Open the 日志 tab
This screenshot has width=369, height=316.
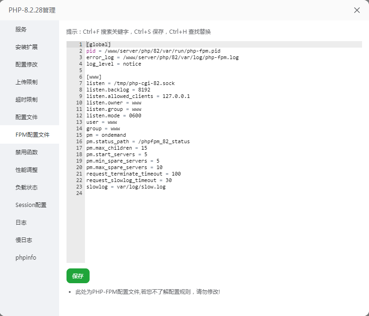(x=21, y=223)
